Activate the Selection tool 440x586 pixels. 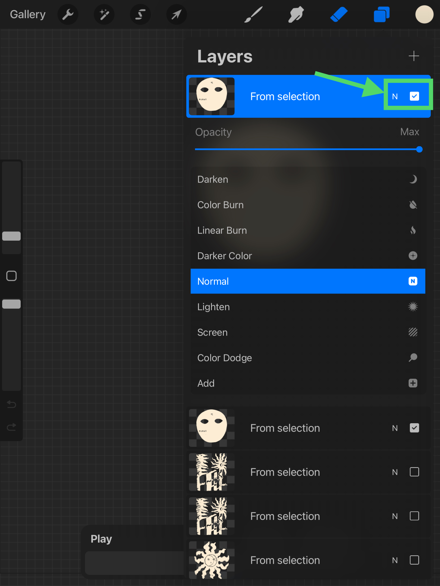tap(140, 15)
